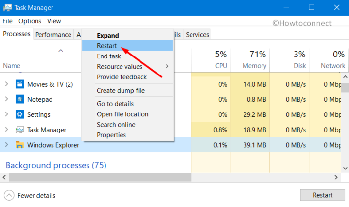Click the horizontal scrollbar thumb
This screenshot has height=207, width=349.
click(100, 177)
